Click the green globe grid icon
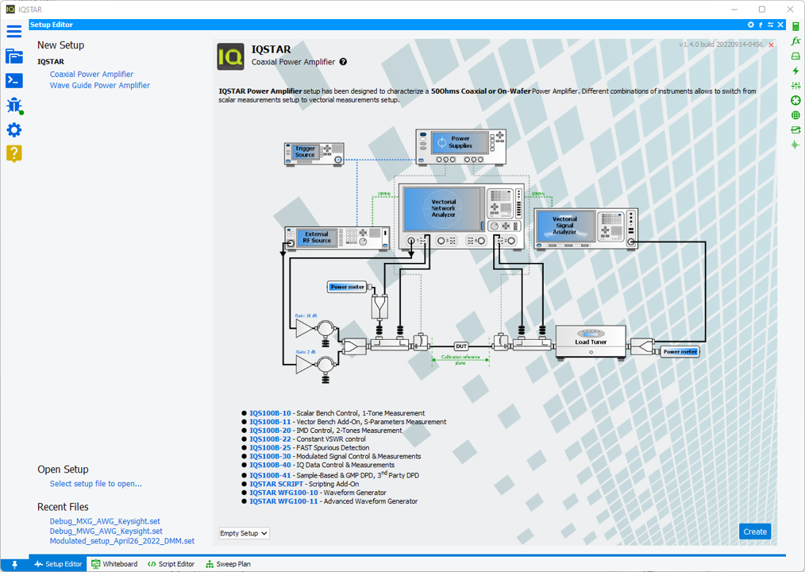Screen dimensions: 805x572 [x=795, y=115]
